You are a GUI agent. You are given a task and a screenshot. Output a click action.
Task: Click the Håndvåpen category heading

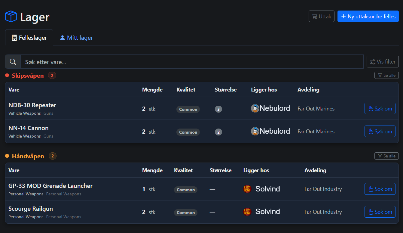pyautogui.click(x=28, y=156)
